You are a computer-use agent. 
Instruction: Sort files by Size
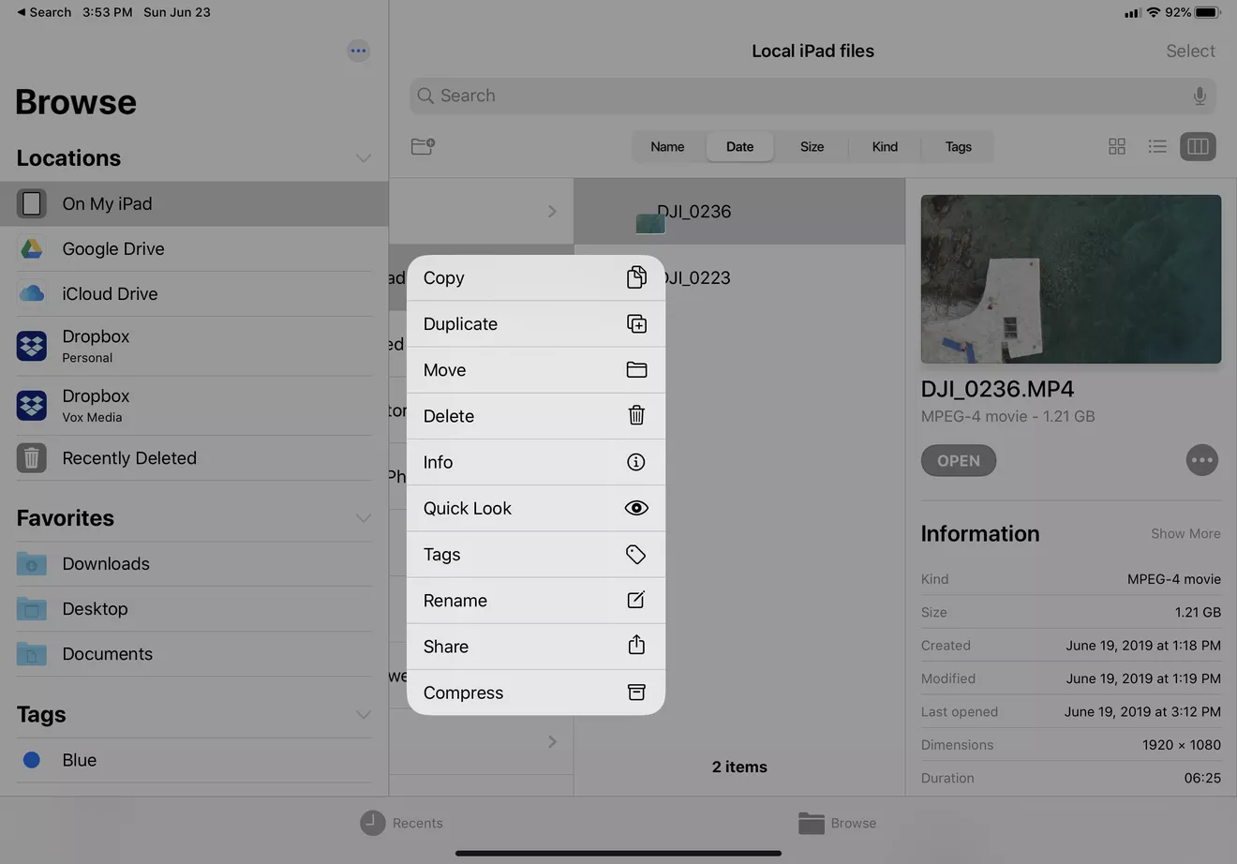point(812,147)
